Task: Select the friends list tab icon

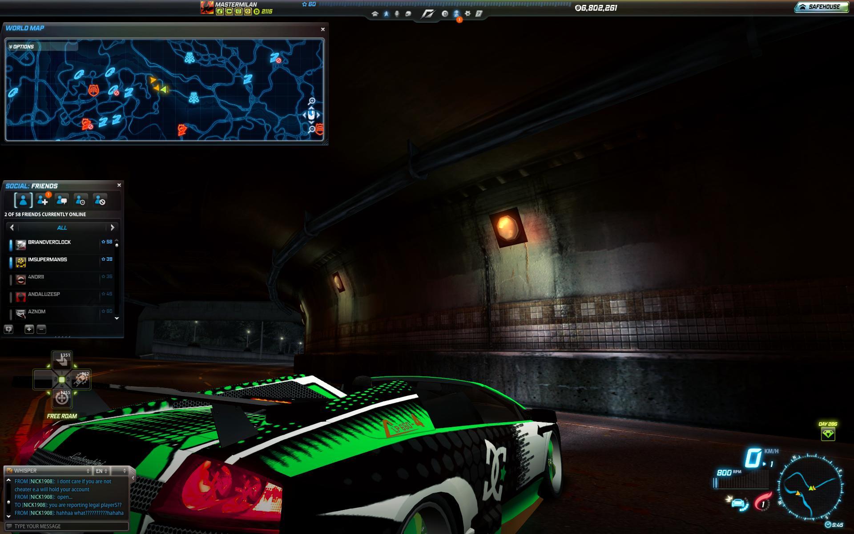Action: tap(23, 200)
